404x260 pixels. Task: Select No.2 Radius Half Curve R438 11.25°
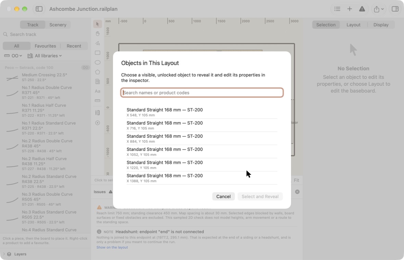(46, 164)
